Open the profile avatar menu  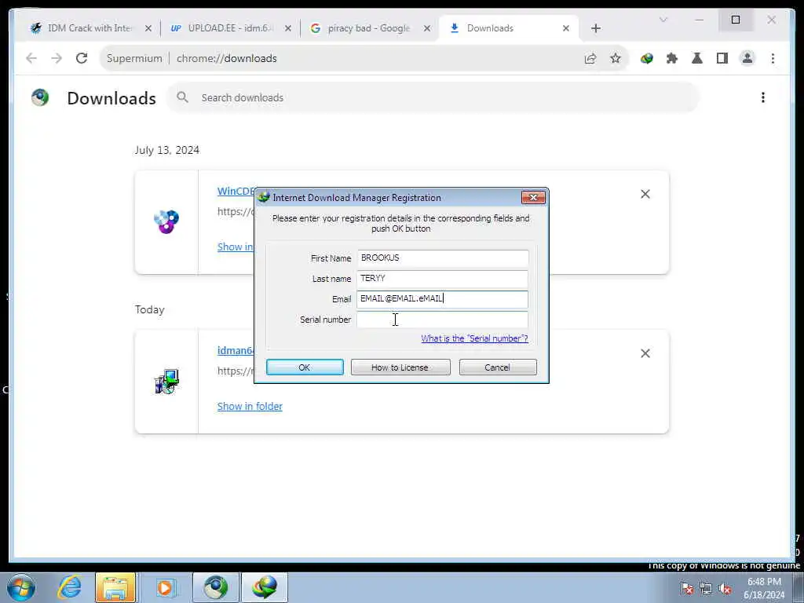point(747,58)
